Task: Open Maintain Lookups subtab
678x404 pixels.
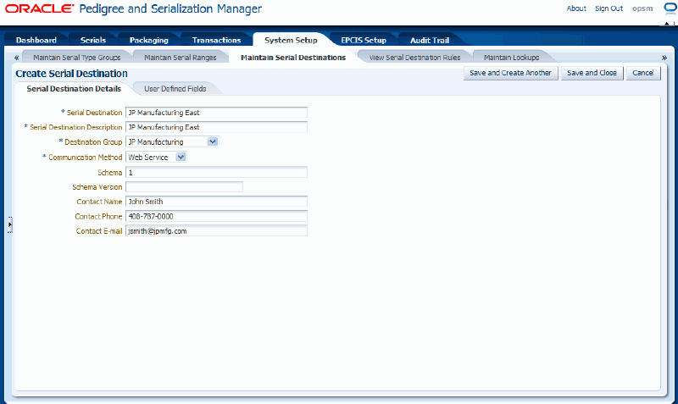Action: [x=512, y=58]
